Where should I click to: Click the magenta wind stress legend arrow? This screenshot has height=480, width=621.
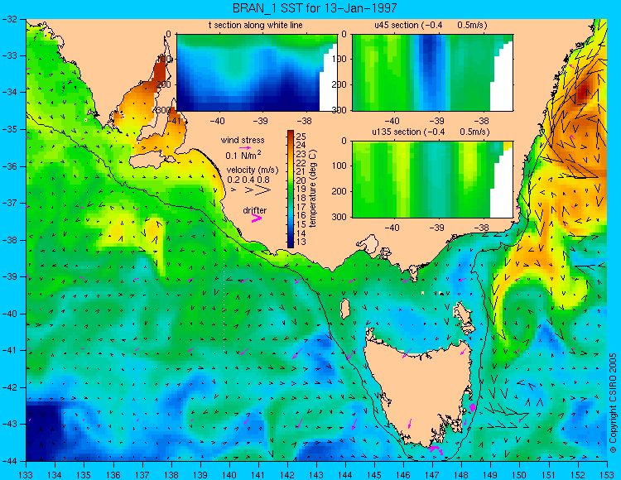(244, 148)
